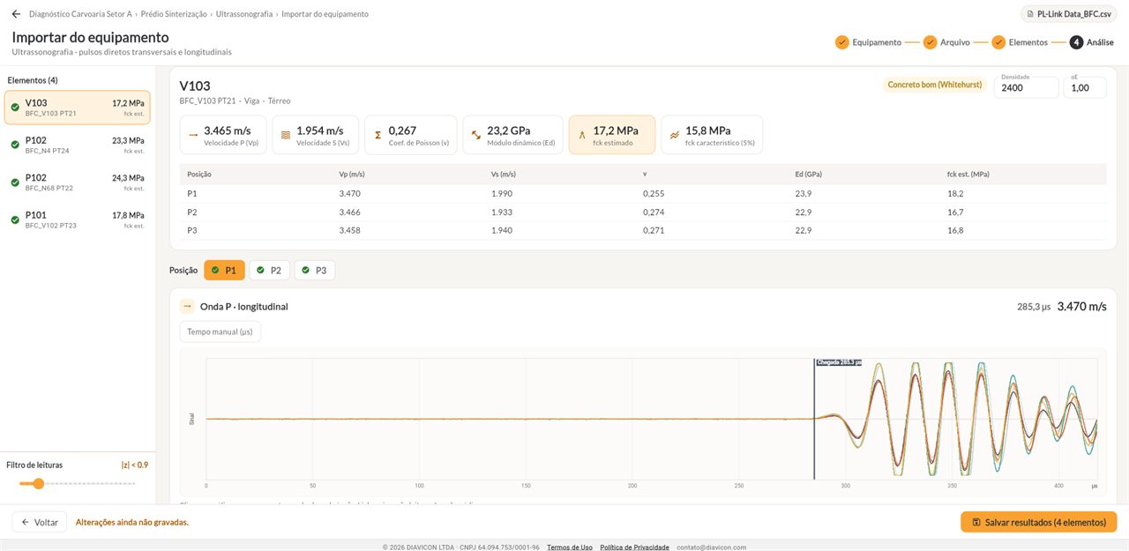Image resolution: width=1129 pixels, height=551 pixels.
Task: Open the Política de Privacidade link
Action: pos(634,547)
